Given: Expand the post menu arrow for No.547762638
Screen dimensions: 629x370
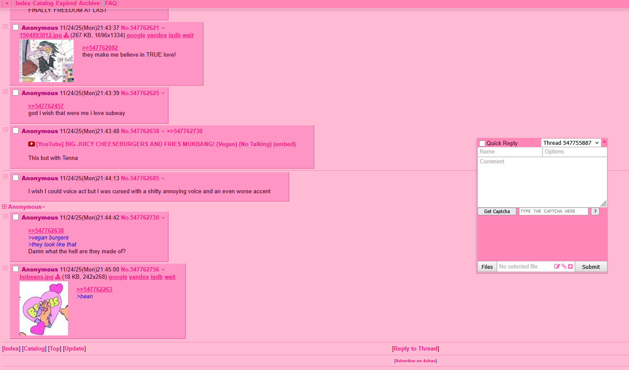Looking at the screenshot, I should 163,131.
